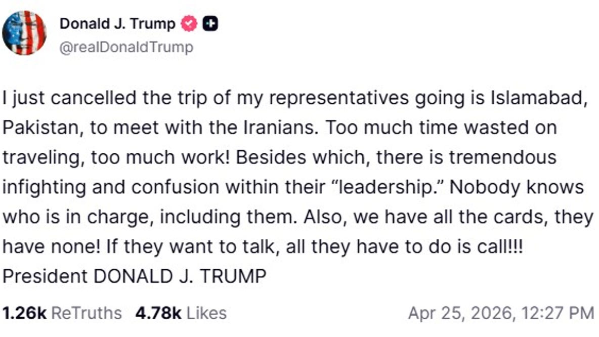599x337 pixels.
Task: Select the username handle under the display name
Action: pos(126,47)
